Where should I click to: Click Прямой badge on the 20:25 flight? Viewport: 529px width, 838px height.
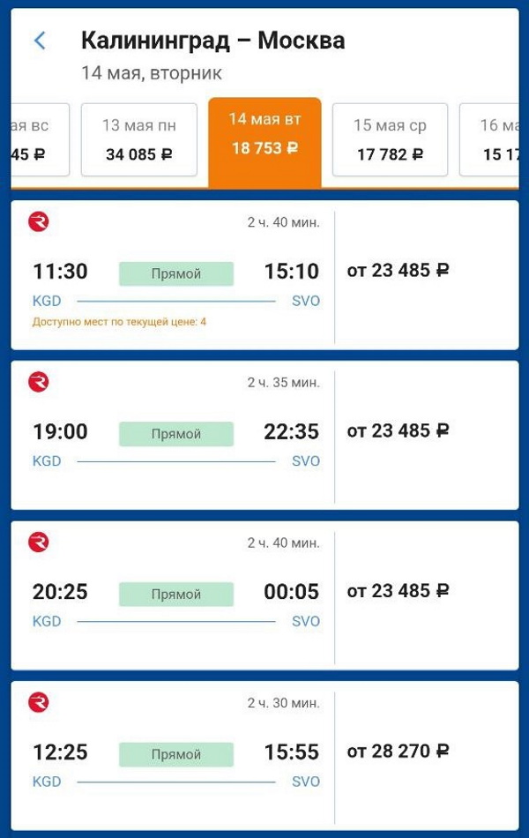pos(176,594)
